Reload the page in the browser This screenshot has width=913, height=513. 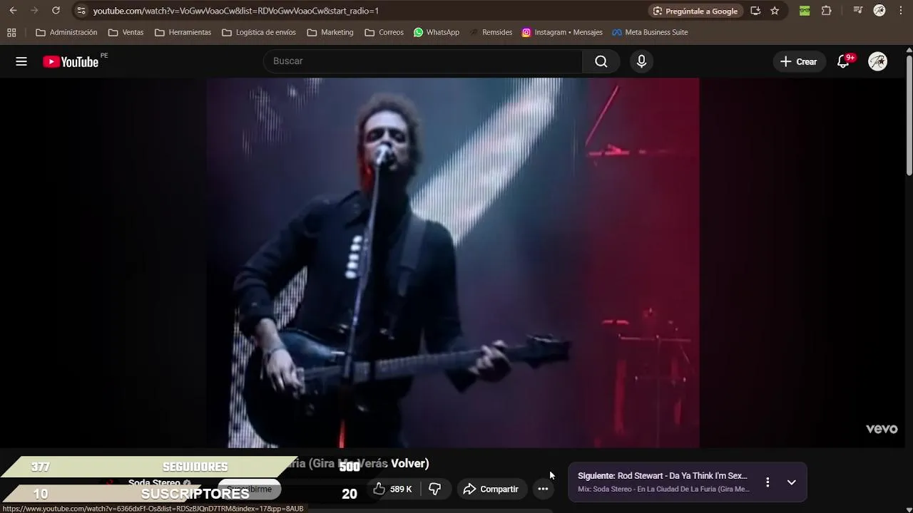pyautogui.click(x=56, y=11)
